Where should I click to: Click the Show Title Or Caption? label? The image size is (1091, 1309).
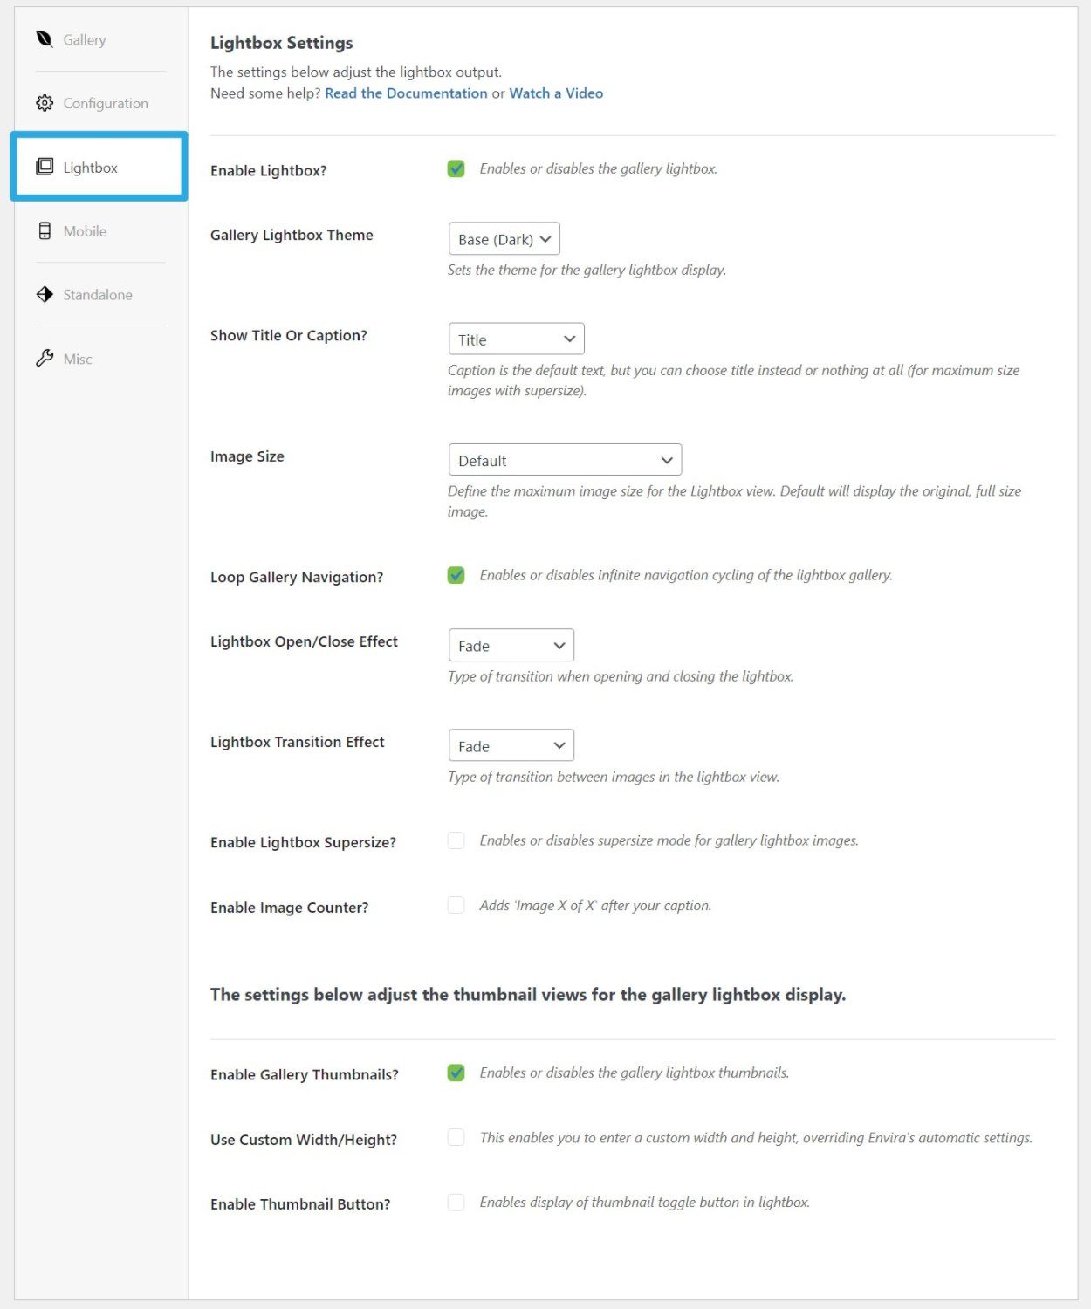[x=288, y=335]
